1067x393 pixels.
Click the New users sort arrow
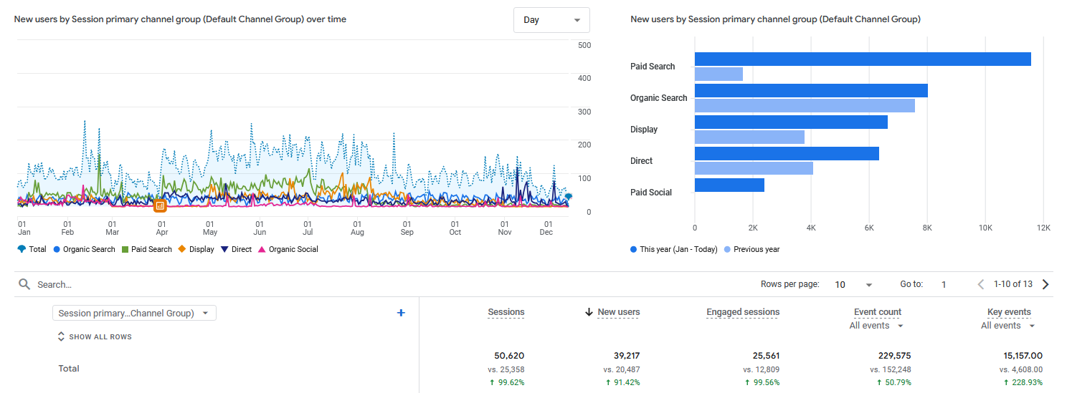[x=589, y=312]
